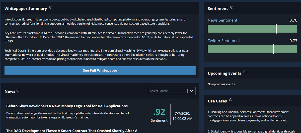This screenshot has height=133, width=301.
Task: Open the News Sentiment link
Action: [x=222, y=20]
